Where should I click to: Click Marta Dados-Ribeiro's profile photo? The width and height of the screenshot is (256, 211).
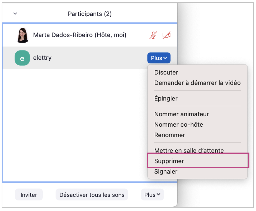(x=22, y=35)
